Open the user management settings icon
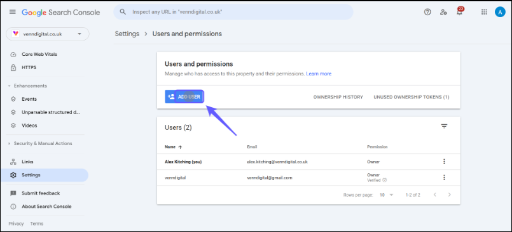 pyautogui.click(x=443, y=12)
